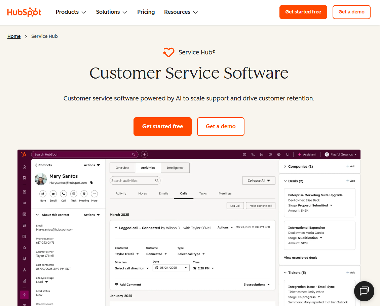Screen dimensions: 380x306
Task: Click the plus icon beside Search HubSpot
Action: (x=145, y=155)
